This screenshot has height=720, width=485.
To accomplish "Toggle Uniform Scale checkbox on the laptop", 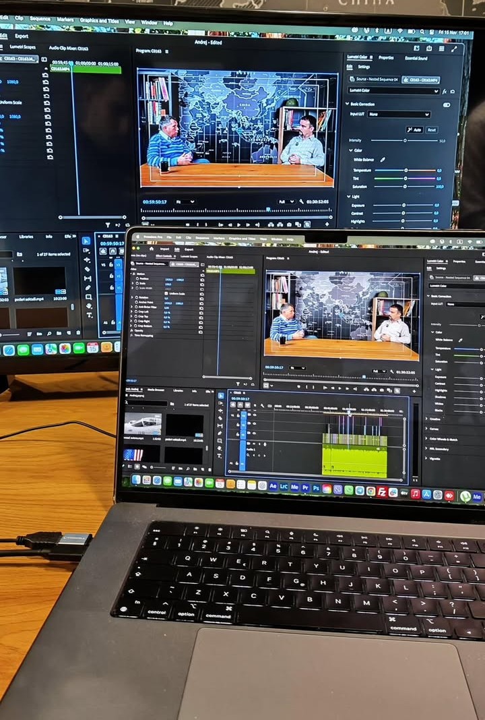I will [x=166, y=293].
